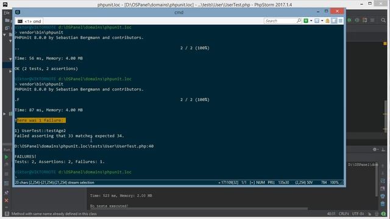Click the red X close icon in Run panel
The height and width of the screenshot is (219, 390).
pos(7,200)
